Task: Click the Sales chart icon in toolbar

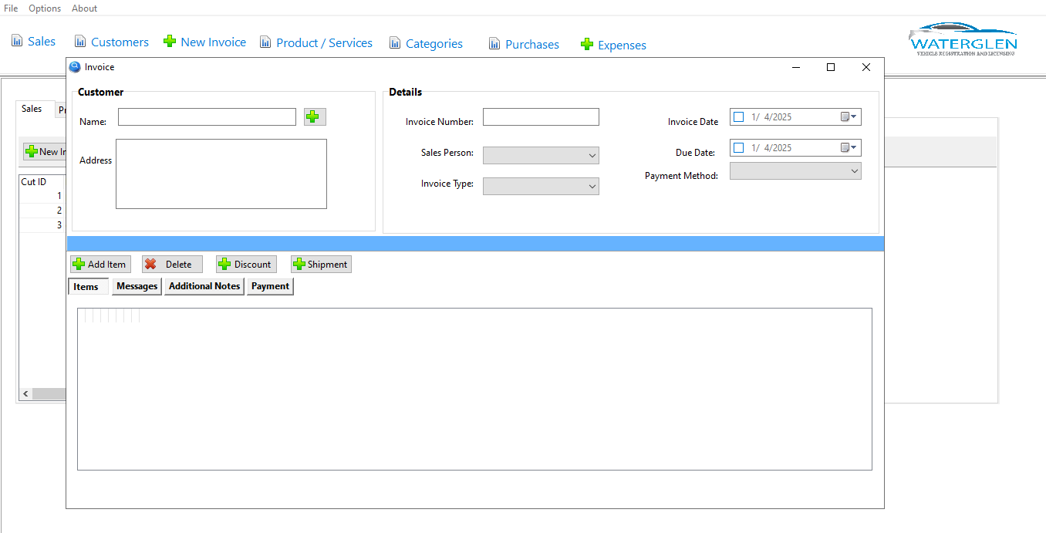Action: (x=17, y=41)
